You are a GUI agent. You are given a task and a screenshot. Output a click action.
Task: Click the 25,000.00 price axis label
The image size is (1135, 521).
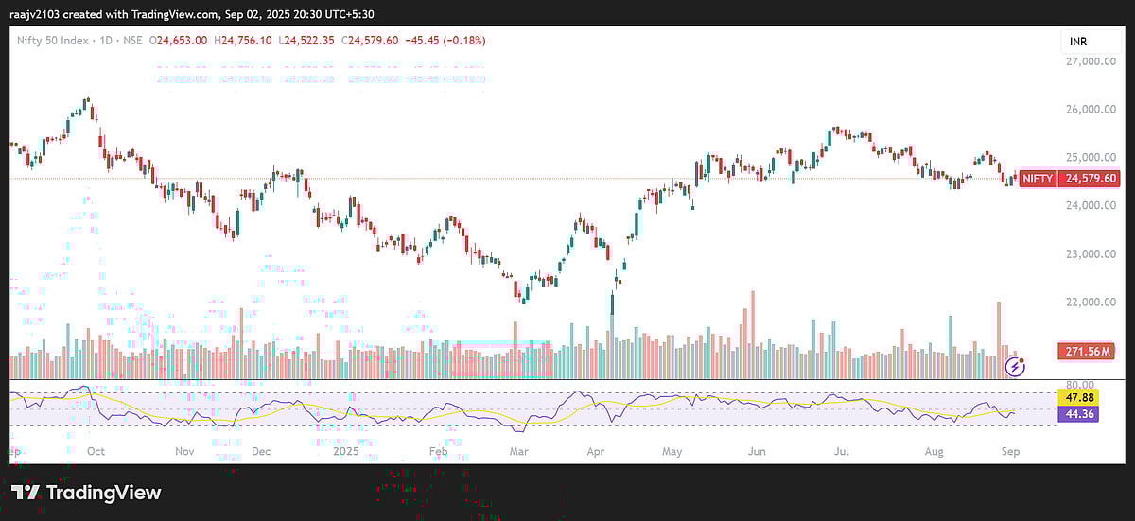click(x=1091, y=157)
